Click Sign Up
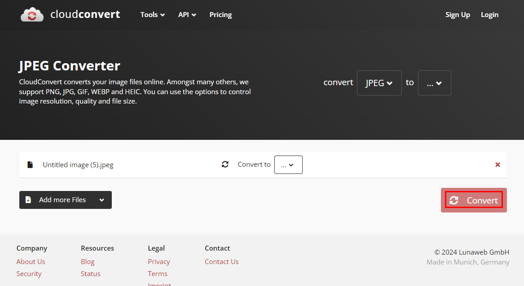This screenshot has height=286, width=524. (x=458, y=15)
